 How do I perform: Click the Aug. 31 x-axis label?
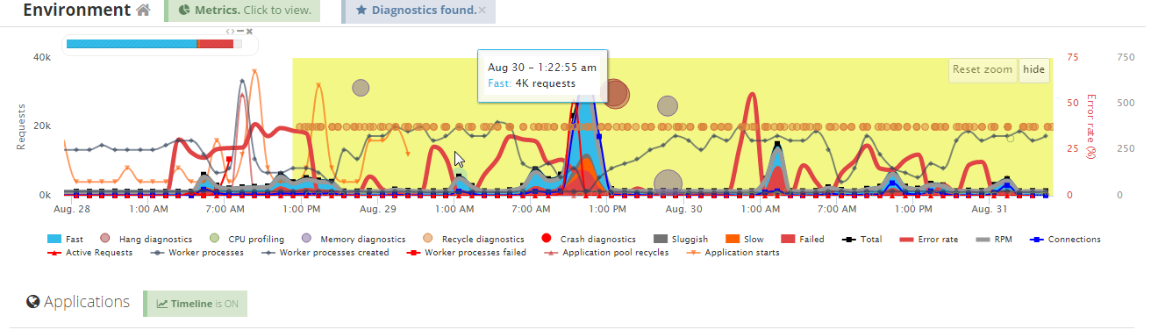tap(990, 210)
